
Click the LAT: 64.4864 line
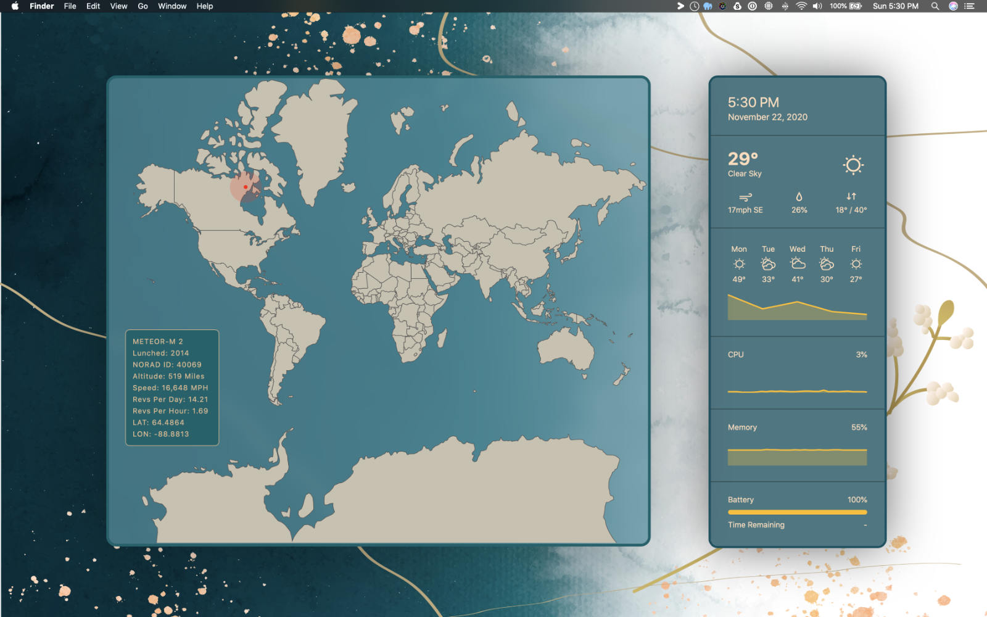tap(159, 423)
